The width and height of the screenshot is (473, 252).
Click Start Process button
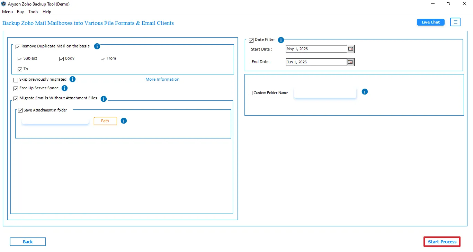pyautogui.click(x=442, y=242)
